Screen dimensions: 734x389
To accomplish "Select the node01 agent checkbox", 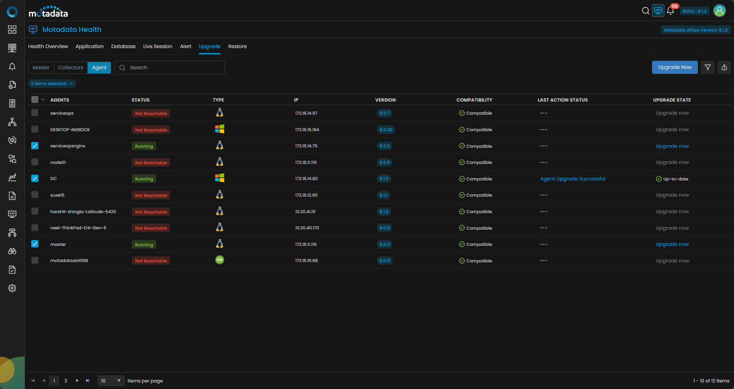I will [35, 162].
